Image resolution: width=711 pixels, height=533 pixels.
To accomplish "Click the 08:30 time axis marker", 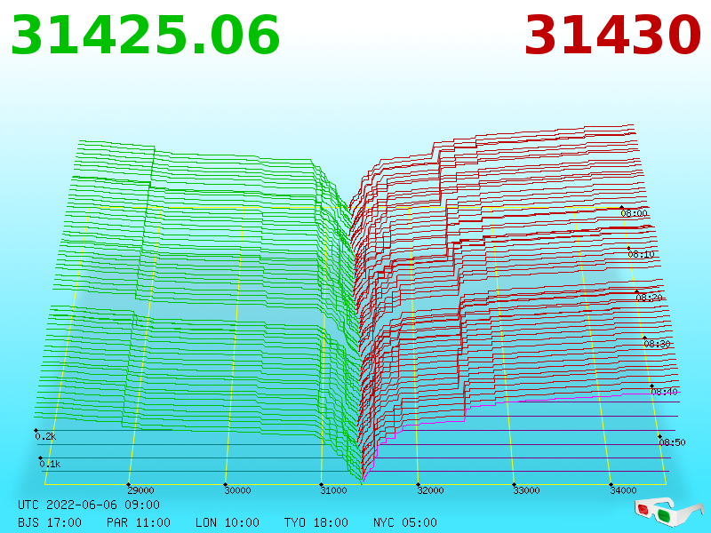I will point(657,344).
